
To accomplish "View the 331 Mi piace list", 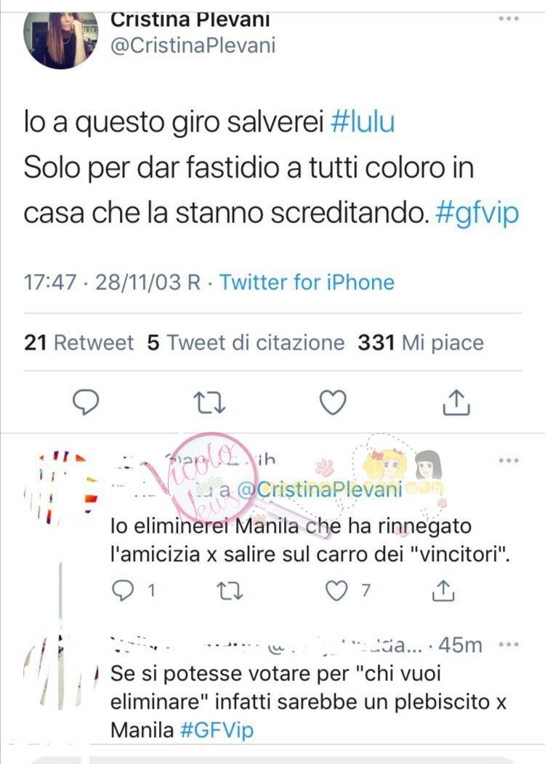I will 421,342.
